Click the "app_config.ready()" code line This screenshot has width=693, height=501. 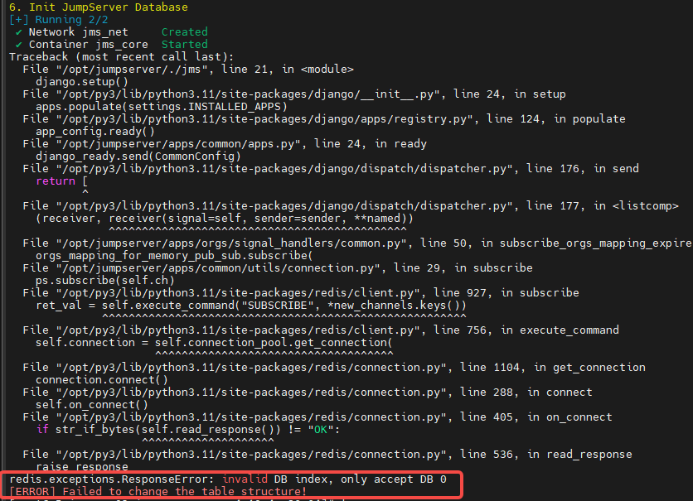95,131
